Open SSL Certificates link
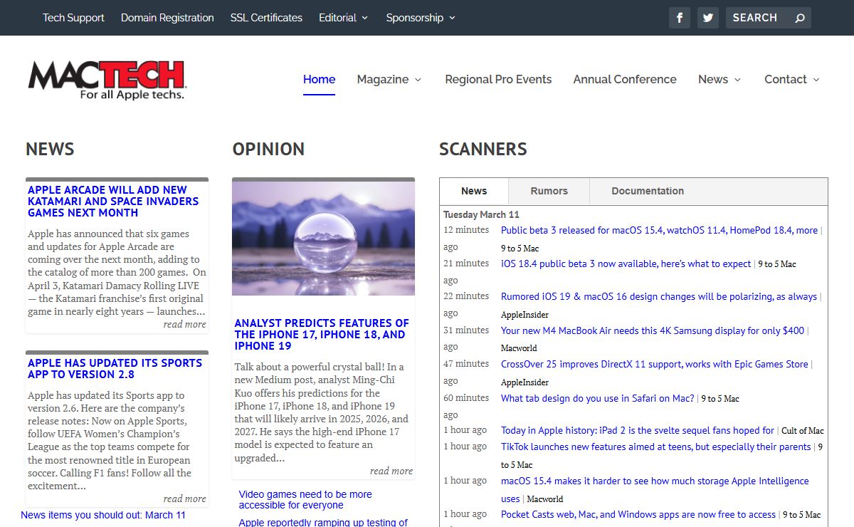 pos(266,18)
